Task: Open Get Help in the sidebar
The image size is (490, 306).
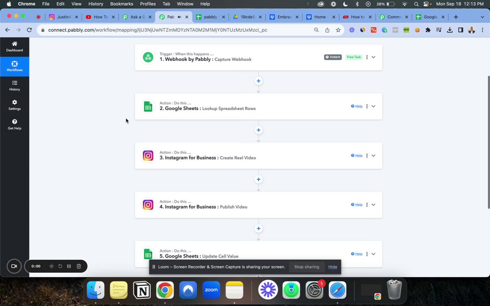Action: click(x=15, y=125)
